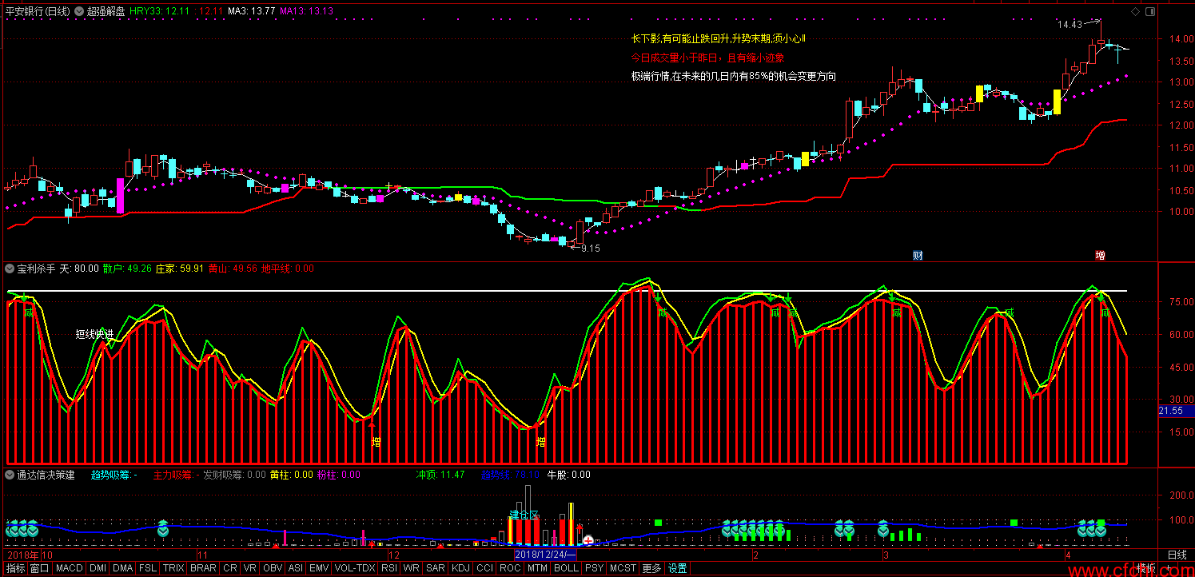Select the KDJ indicator
This screenshot has height=577, width=1195.
point(460,569)
